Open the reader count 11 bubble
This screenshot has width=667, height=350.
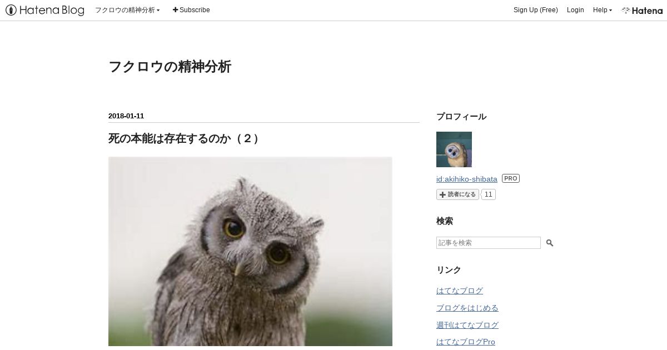(488, 194)
